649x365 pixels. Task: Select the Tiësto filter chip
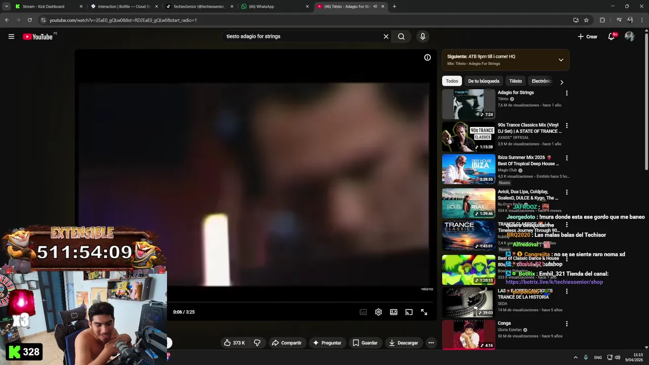tap(515, 81)
